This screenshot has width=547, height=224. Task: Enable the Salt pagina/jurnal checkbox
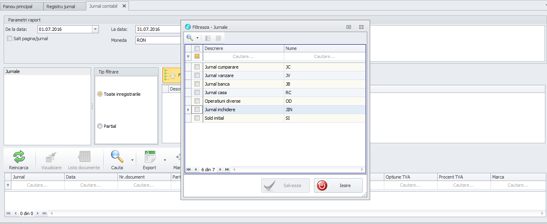click(10, 39)
